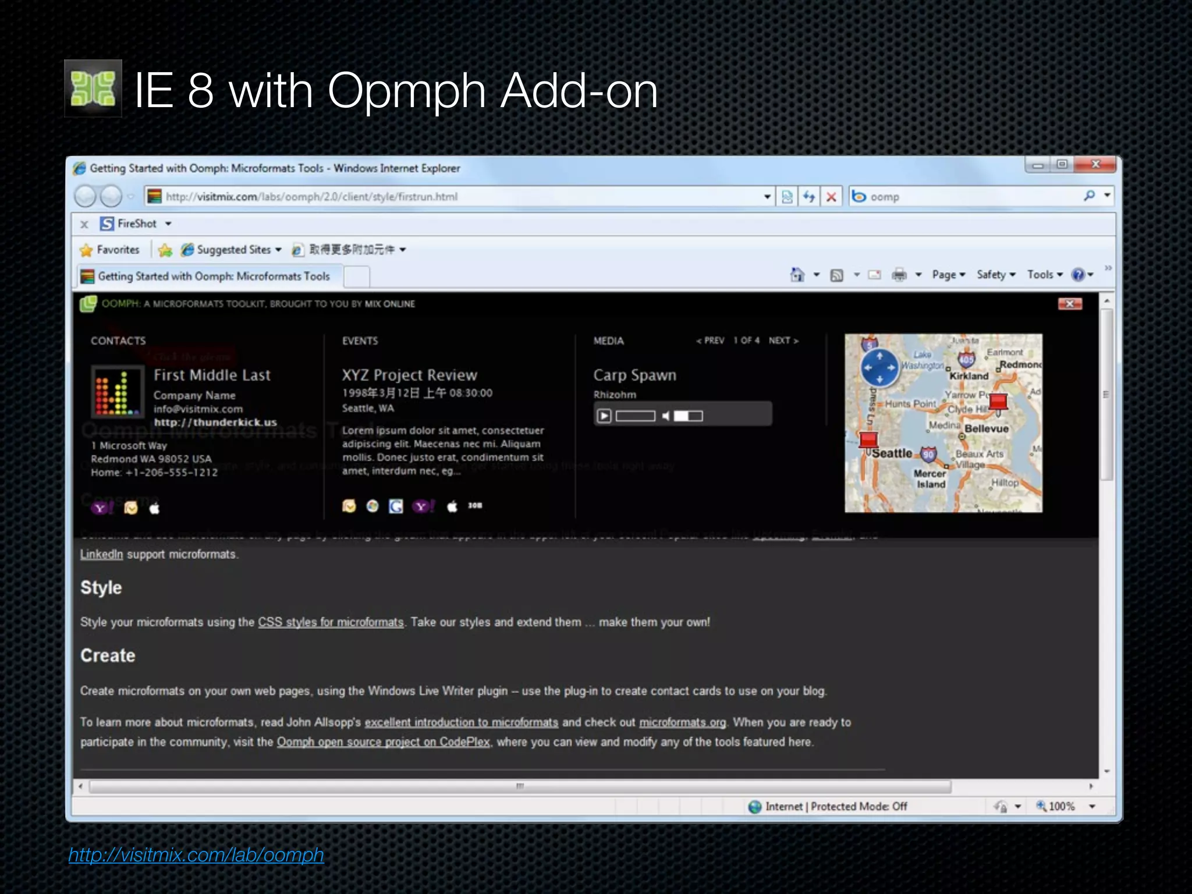
Task: Click the FireShot toolbar icon
Action: 107,223
